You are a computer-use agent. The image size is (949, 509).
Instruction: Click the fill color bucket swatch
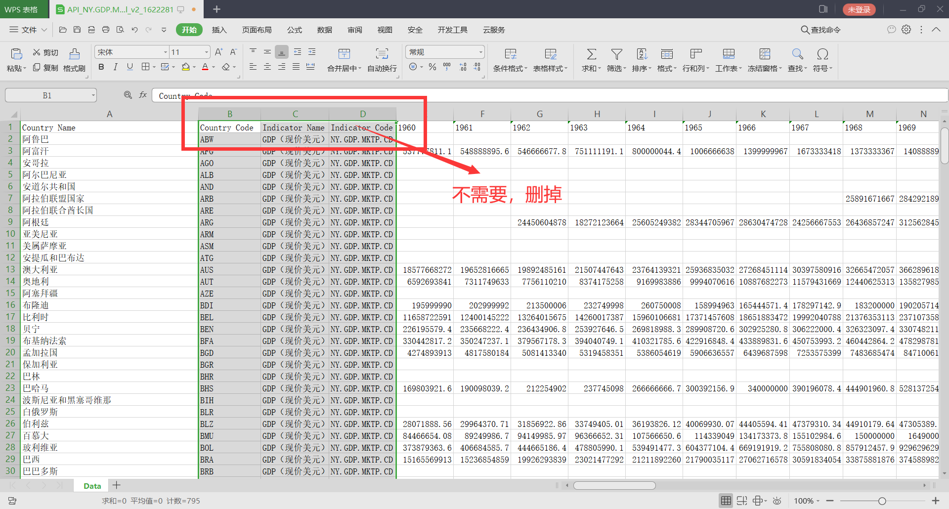185,67
